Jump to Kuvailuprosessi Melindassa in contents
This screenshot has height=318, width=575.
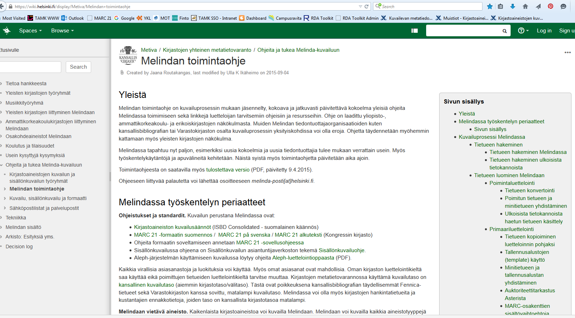click(492, 137)
